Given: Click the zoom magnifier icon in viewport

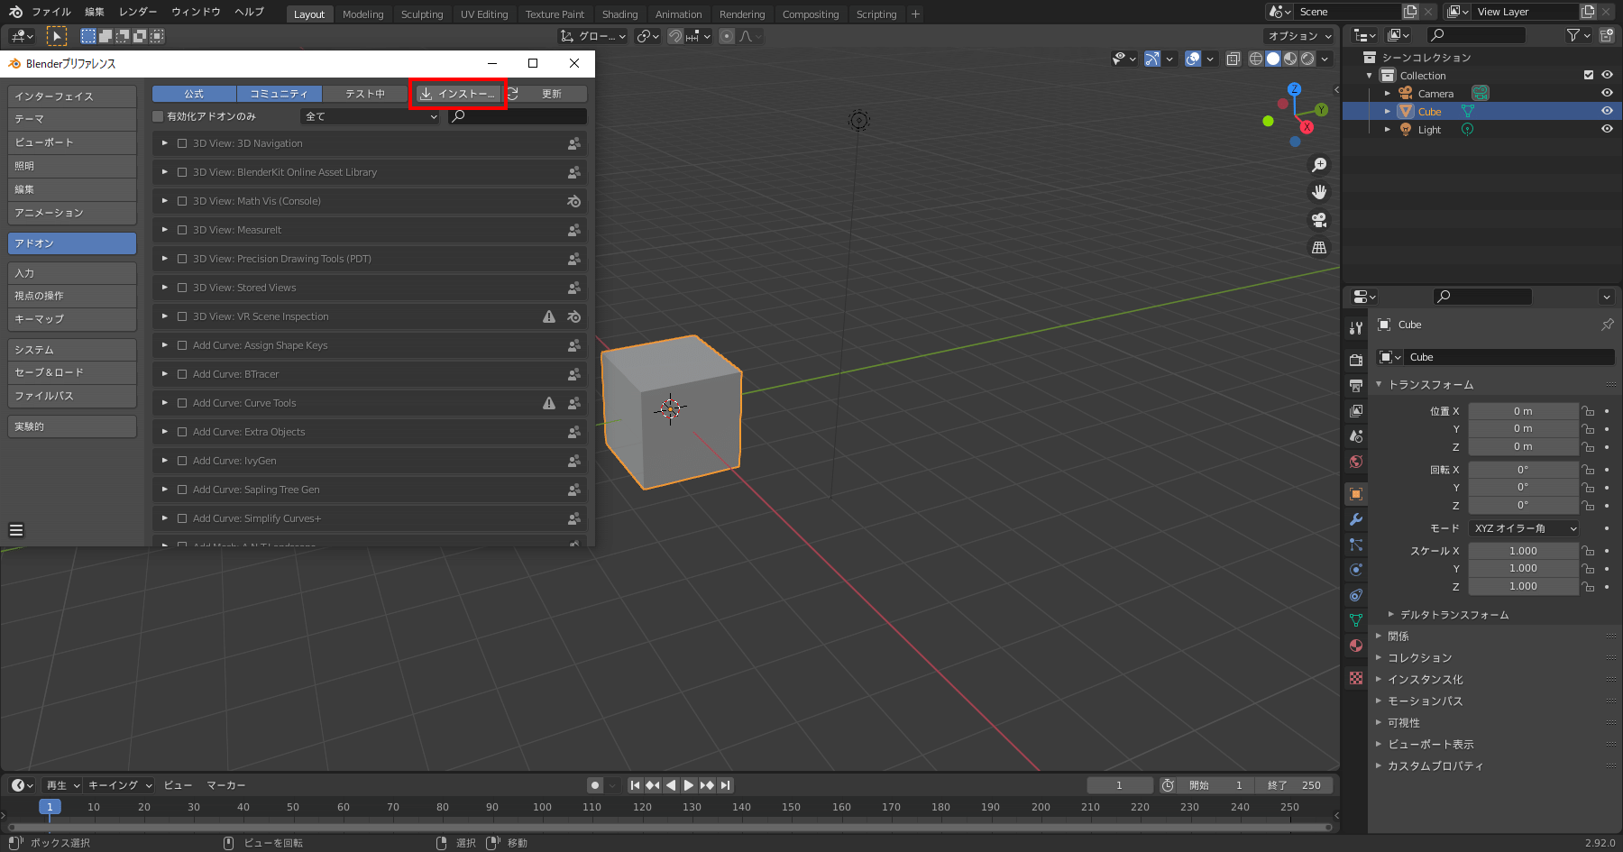Looking at the screenshot, I should point(1319,165).
